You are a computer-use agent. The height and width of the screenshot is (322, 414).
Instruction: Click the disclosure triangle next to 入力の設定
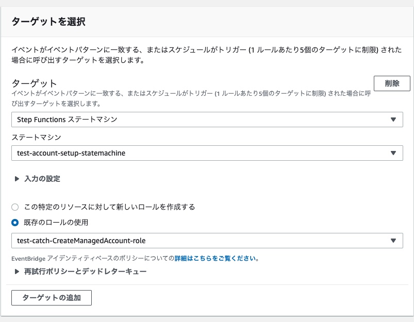click(15, 179)
